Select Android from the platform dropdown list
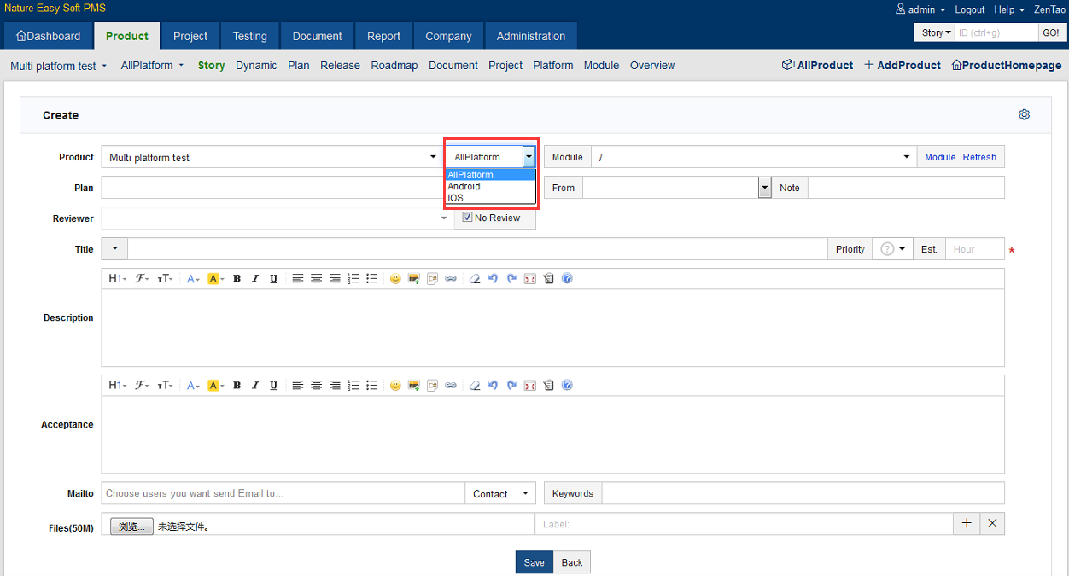This screenshot has width=1069, height=576. pos(464,186)
